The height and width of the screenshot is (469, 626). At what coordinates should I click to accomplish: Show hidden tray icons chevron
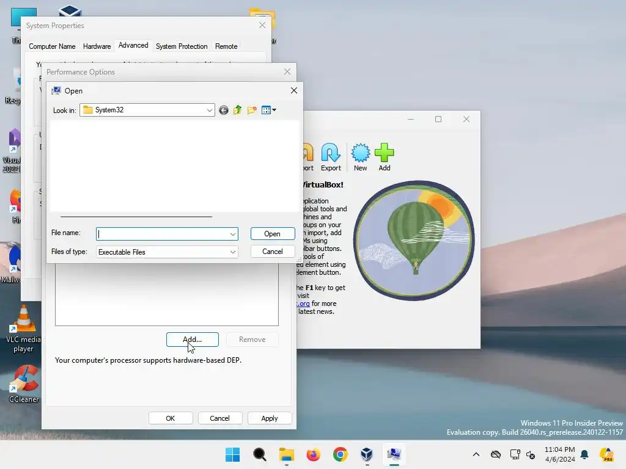click(x=476, y=454)
